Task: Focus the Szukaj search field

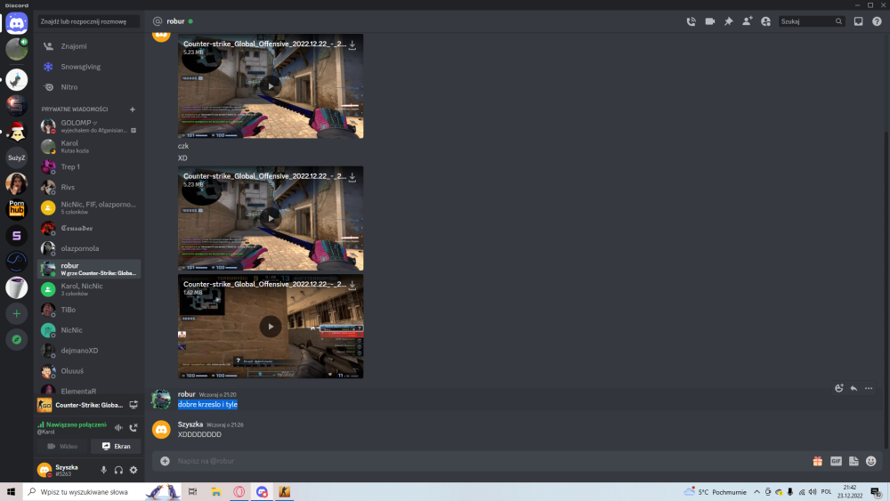Action: [811, 21]
